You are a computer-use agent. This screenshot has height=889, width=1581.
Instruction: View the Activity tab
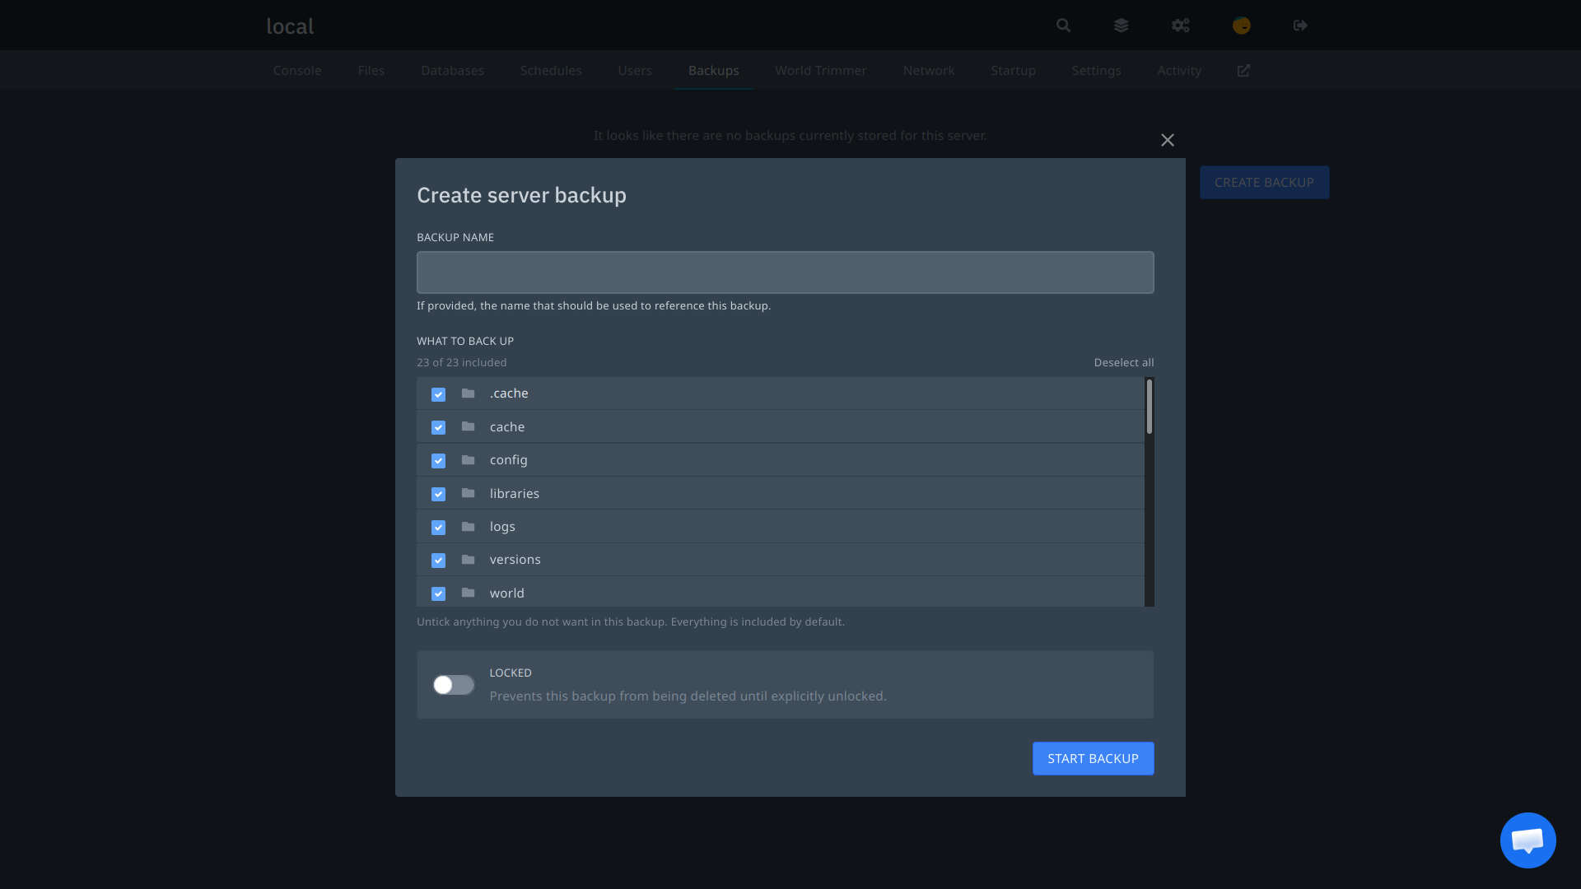(x=1179, y=71)
